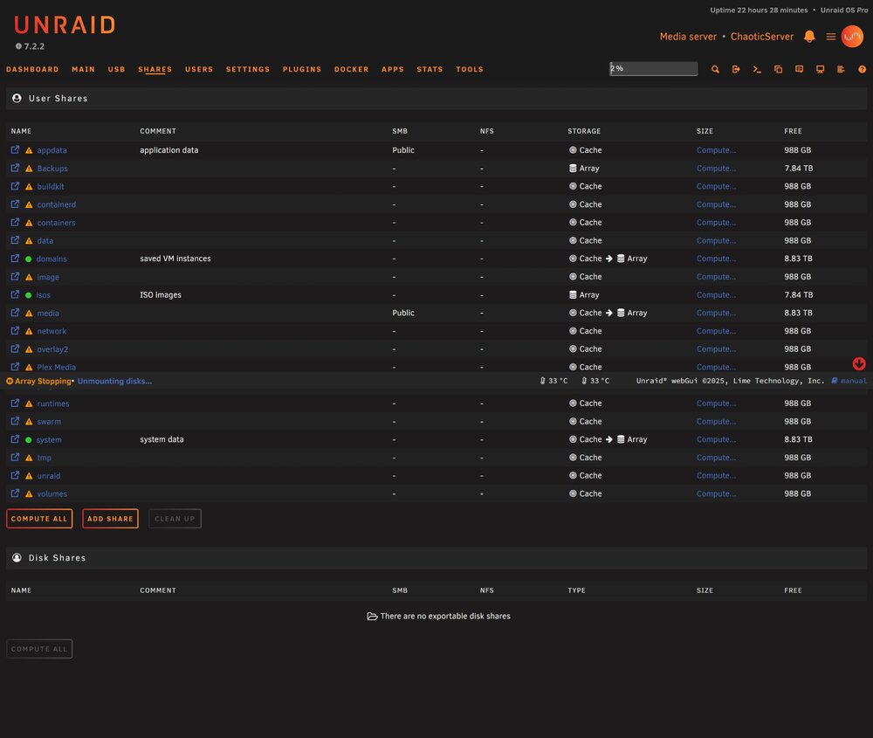Viewport: 873px width, 738px height.
Task: Click the orange user avatar icon
Action: [852, 37]
